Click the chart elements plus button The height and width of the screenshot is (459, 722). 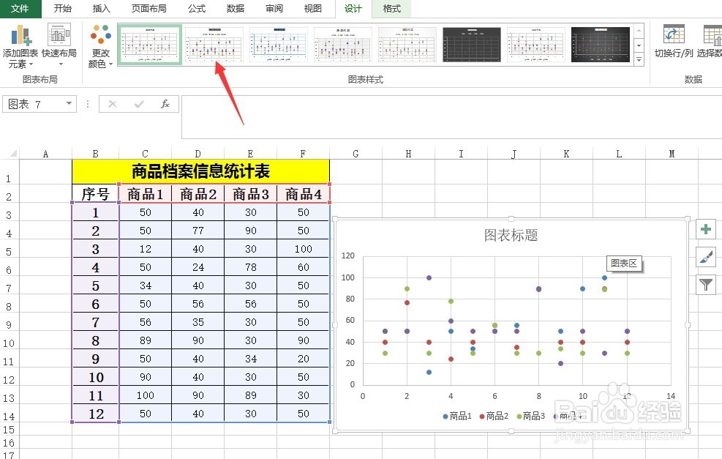[x=705, y=229]
